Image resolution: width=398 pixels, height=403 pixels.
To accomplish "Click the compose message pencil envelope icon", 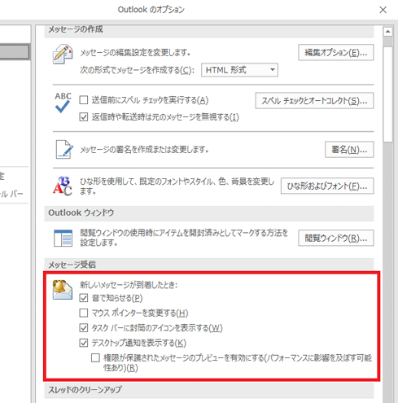I will [x=63, y=54].
